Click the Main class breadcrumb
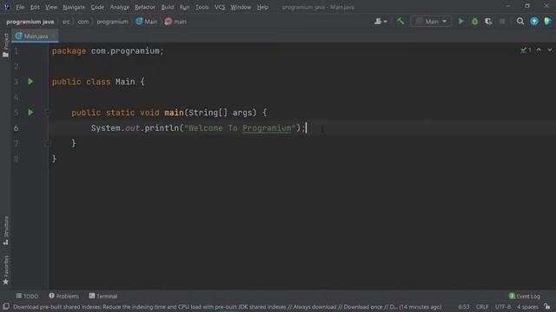The height and width of the screenshot is (312, 556). point(147,22)
